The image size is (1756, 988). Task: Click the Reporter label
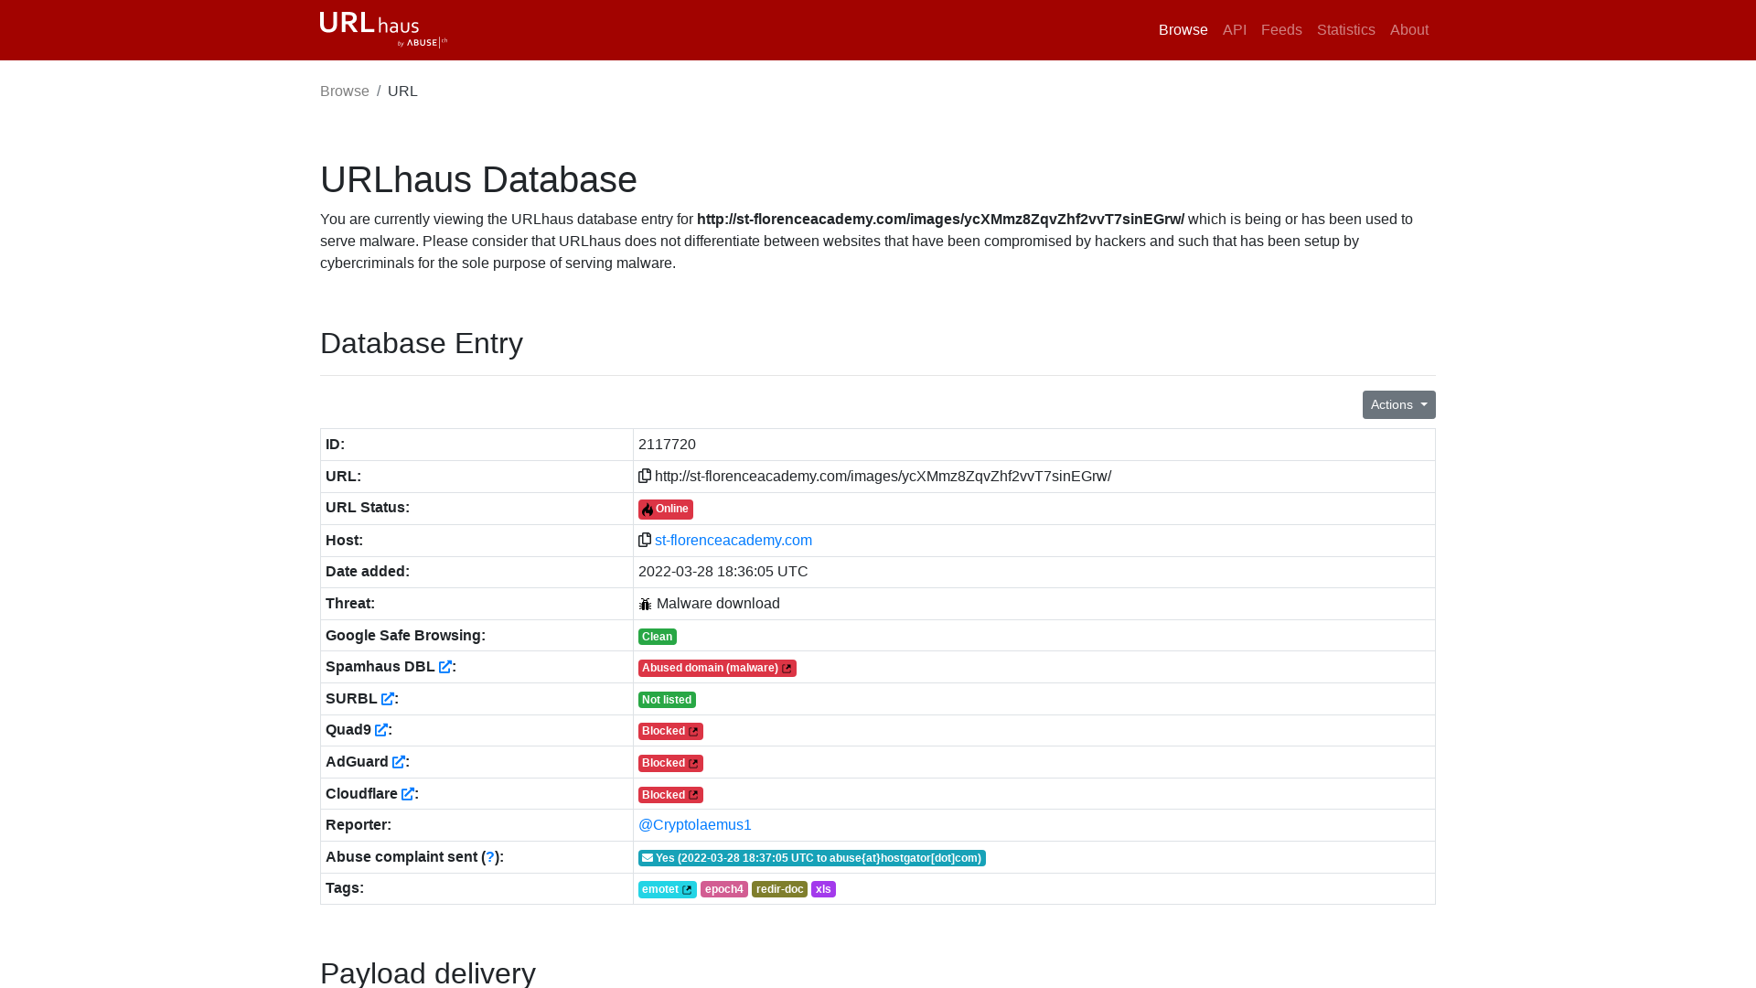359,825
